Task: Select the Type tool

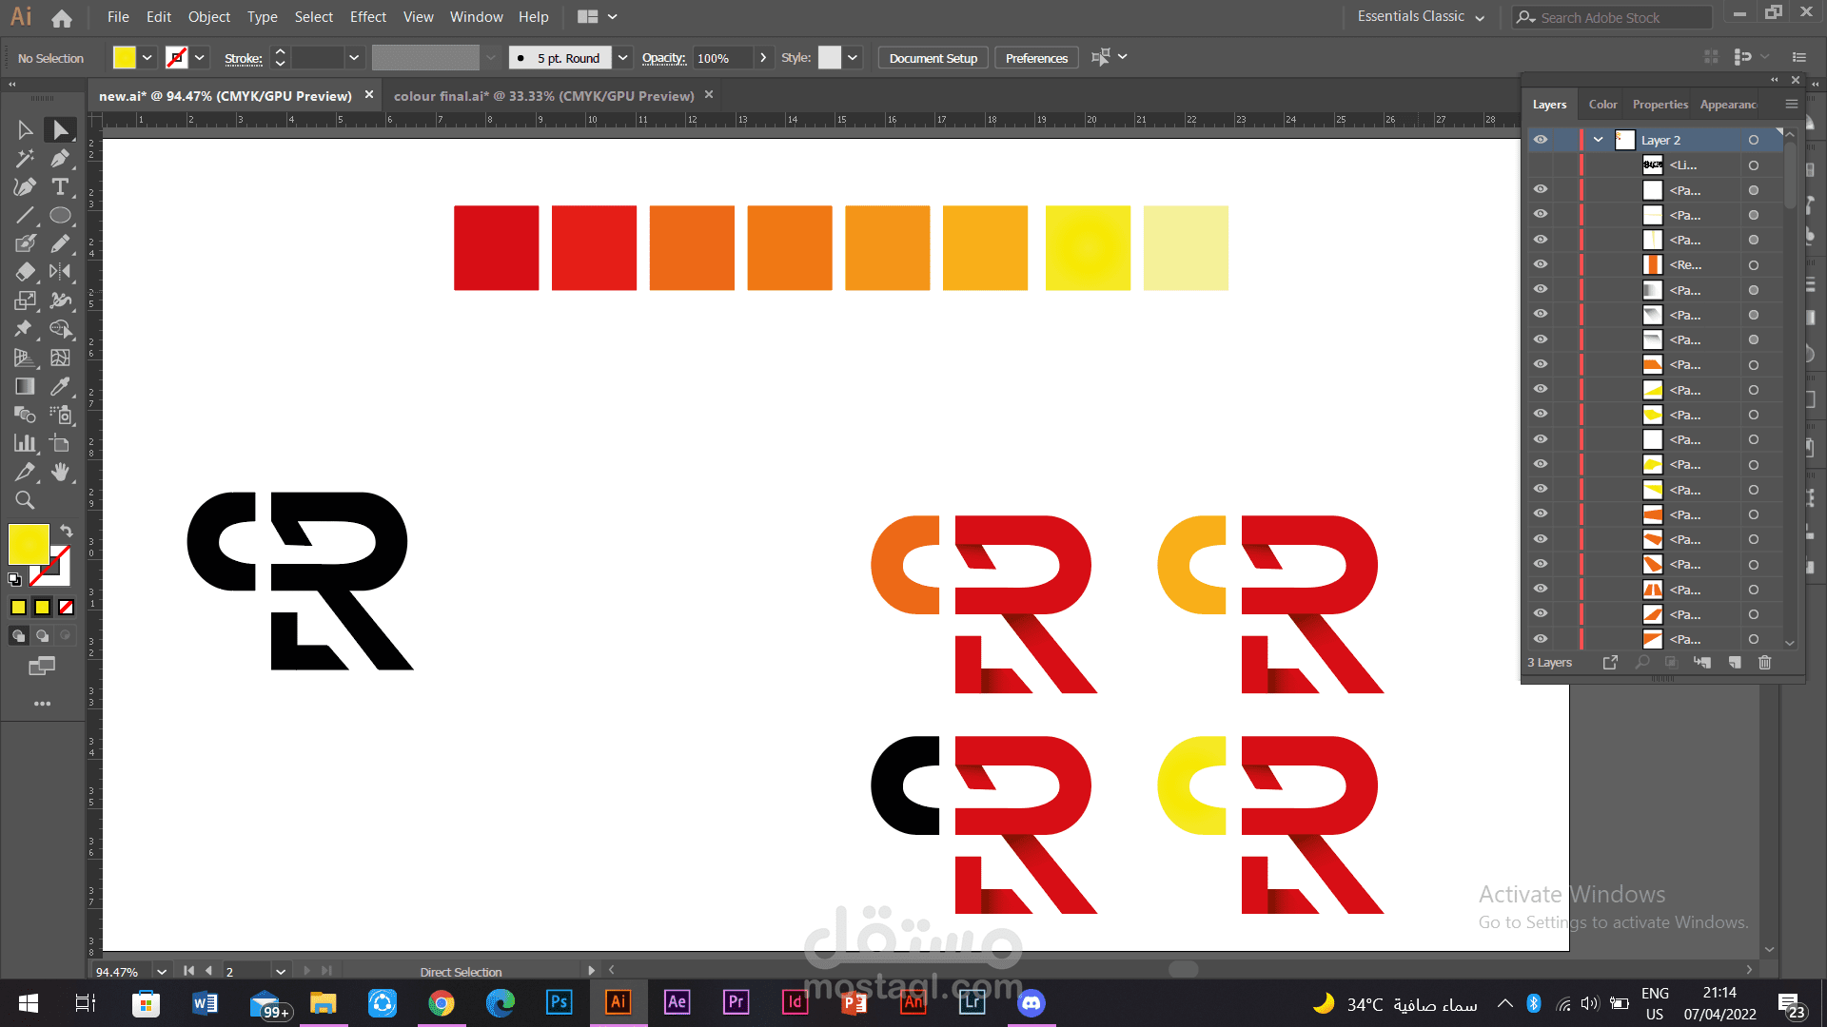Action: [60, 186]
